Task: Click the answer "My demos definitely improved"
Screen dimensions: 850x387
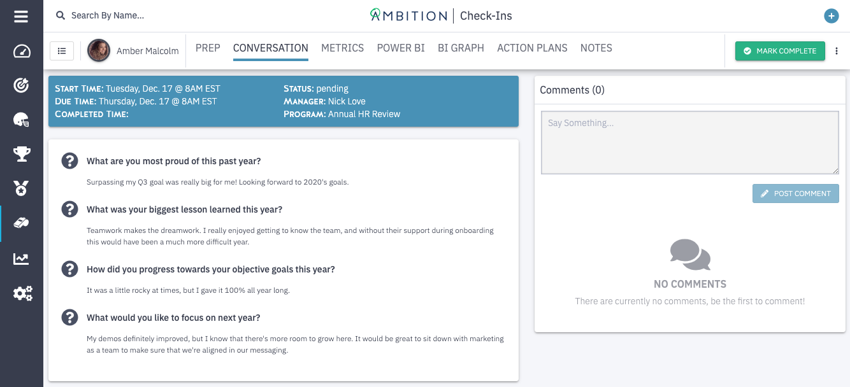Action: point(296,344)
